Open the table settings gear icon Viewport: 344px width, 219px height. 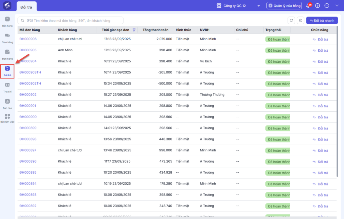[301, 20]
